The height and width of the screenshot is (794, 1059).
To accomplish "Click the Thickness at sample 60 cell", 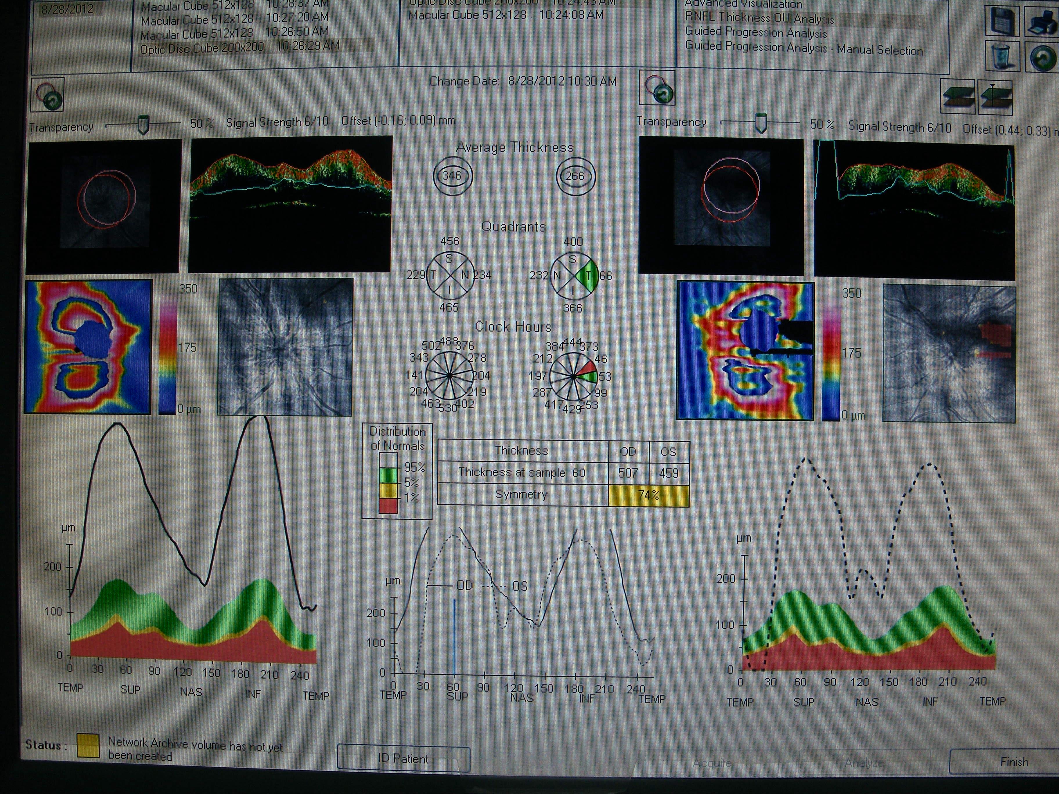I will pyautogui.click(x=522, y=473).
